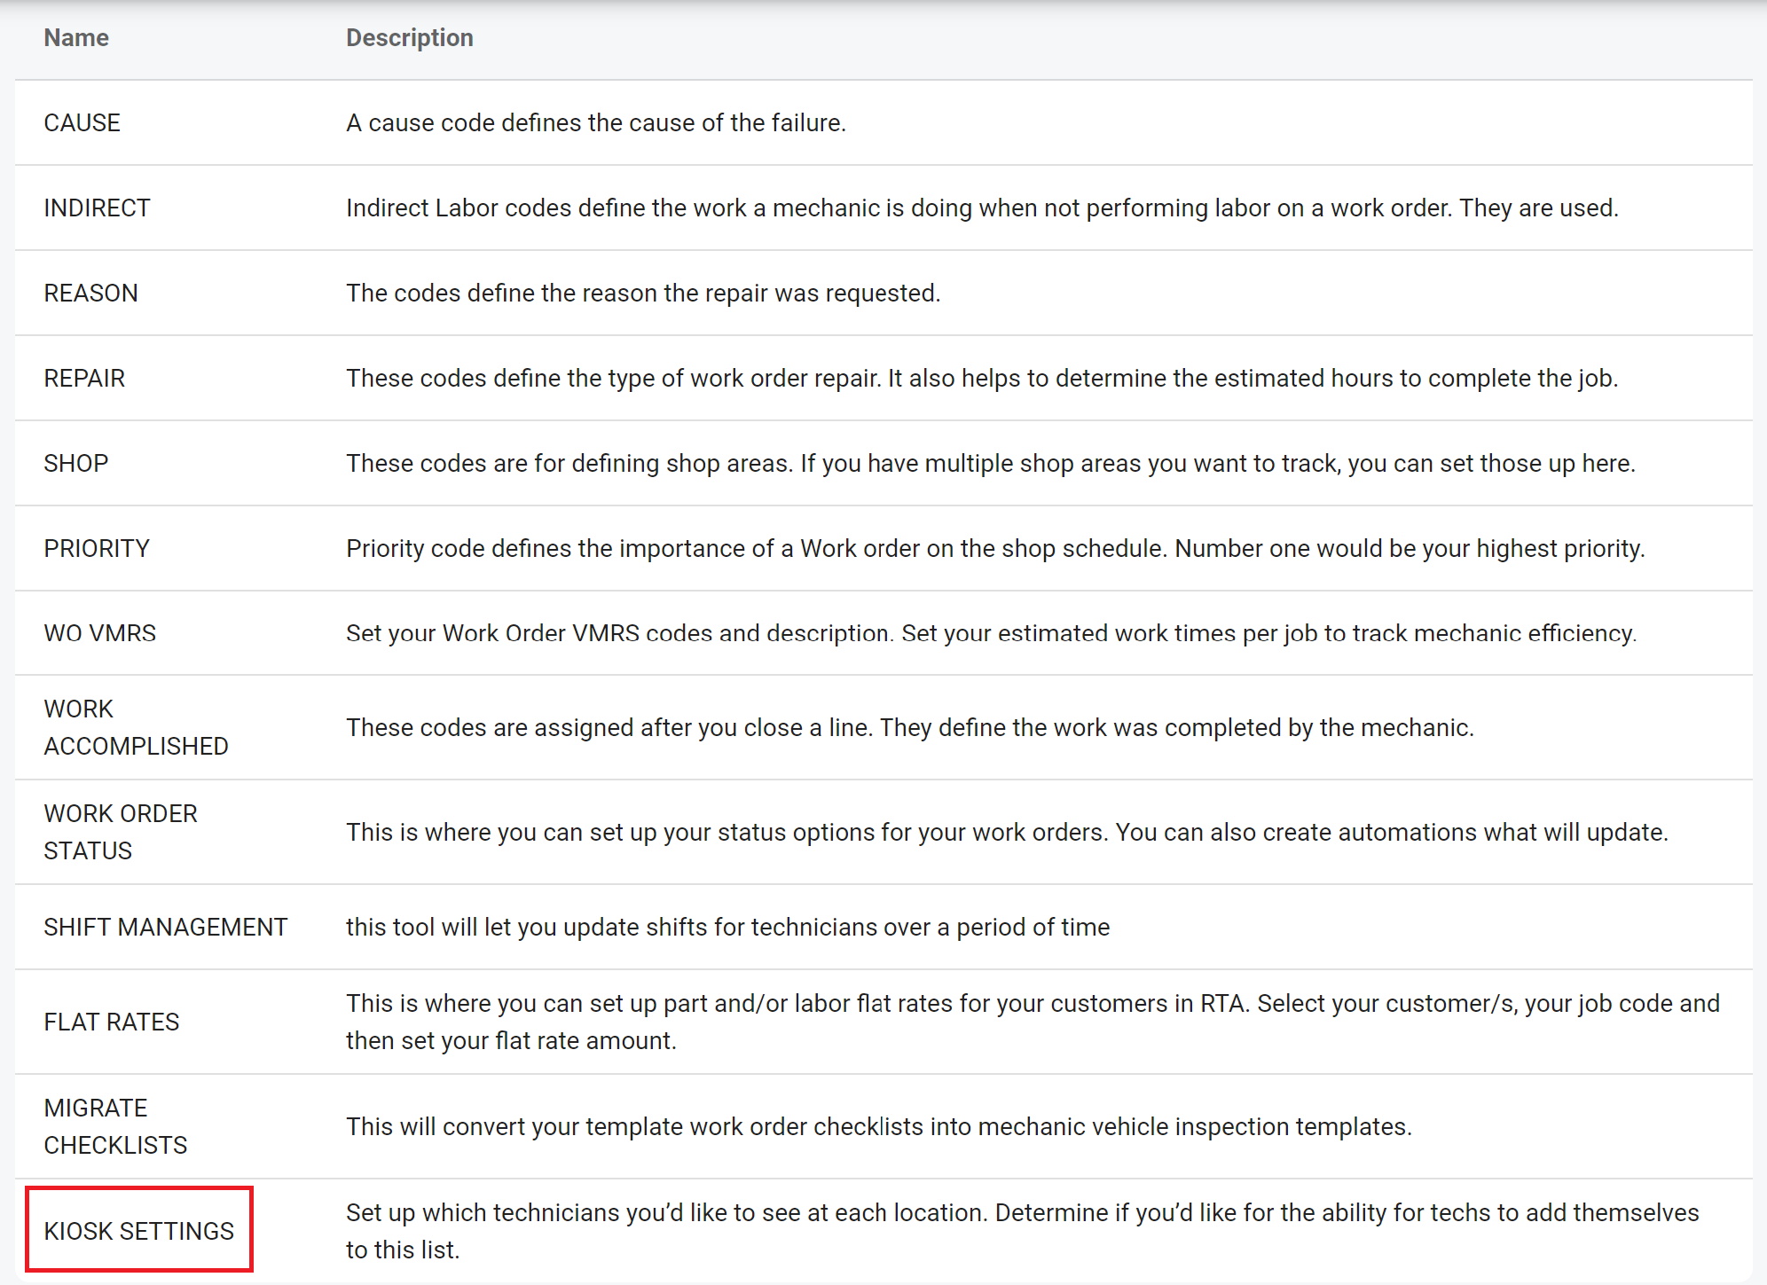The image size is (1767, 1285).
Task: Click the REPAIR codes item
Action: pyautogui.click(x=85, y=379)
